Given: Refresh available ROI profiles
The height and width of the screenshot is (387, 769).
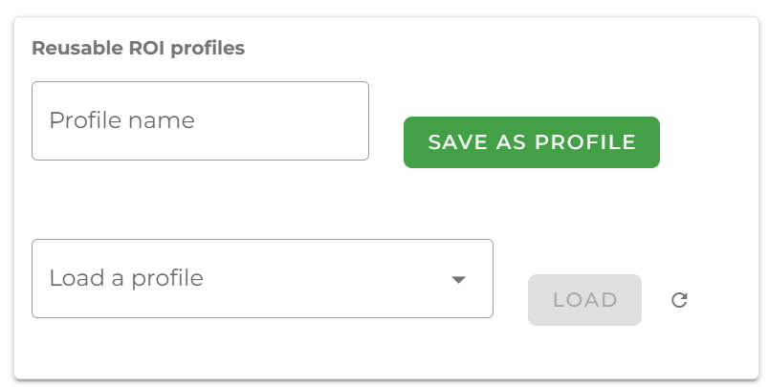Looking at the screenshot, I should tap(679, 300).
